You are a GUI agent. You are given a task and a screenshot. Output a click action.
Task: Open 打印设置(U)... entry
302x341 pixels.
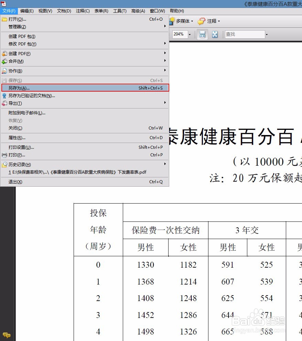pyautogui.click(x=85, y=147)
